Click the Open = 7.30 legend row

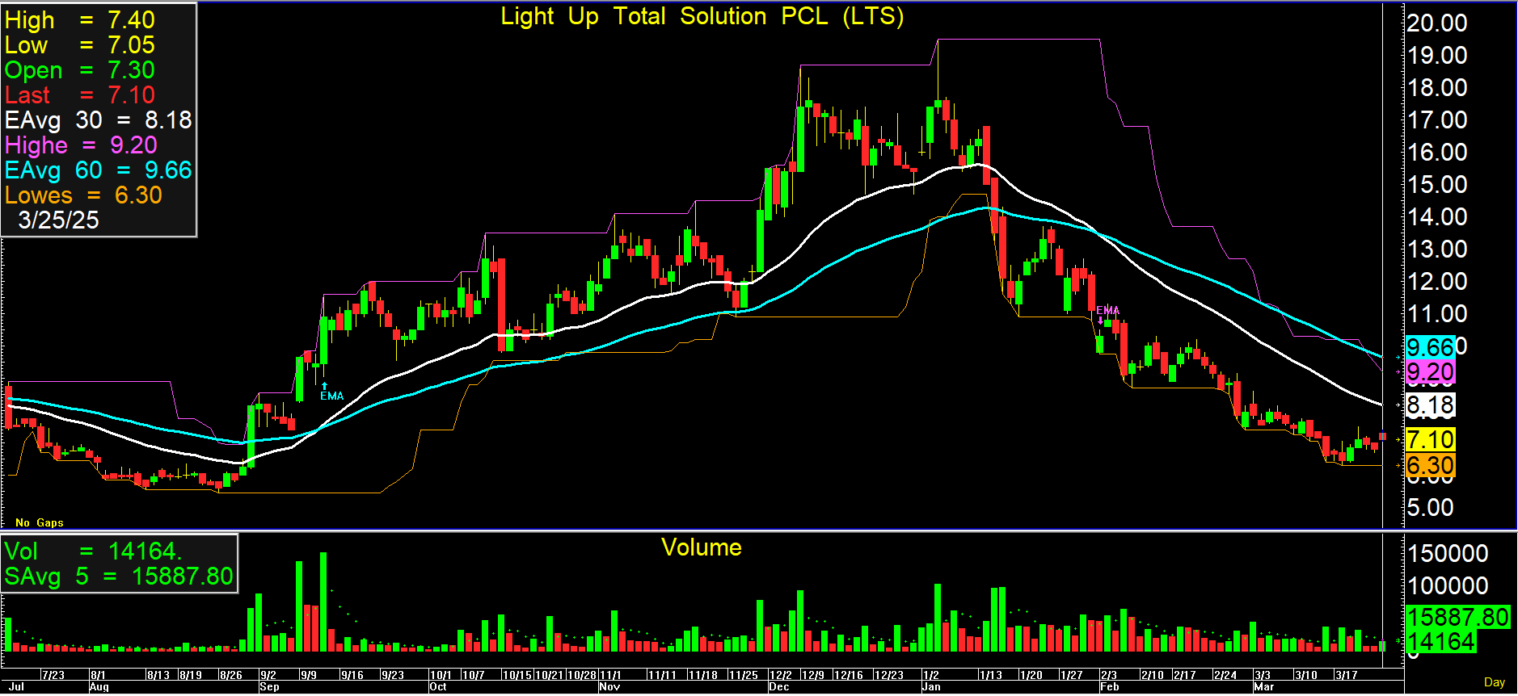point(80,70)
